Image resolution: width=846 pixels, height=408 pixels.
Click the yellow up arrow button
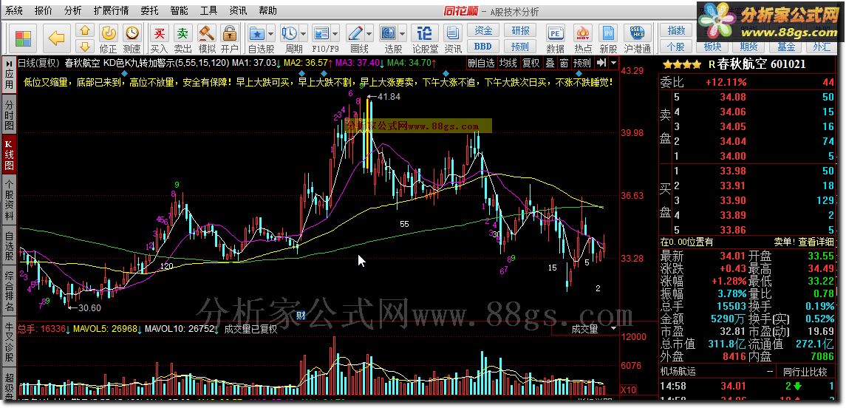(86, 30)
